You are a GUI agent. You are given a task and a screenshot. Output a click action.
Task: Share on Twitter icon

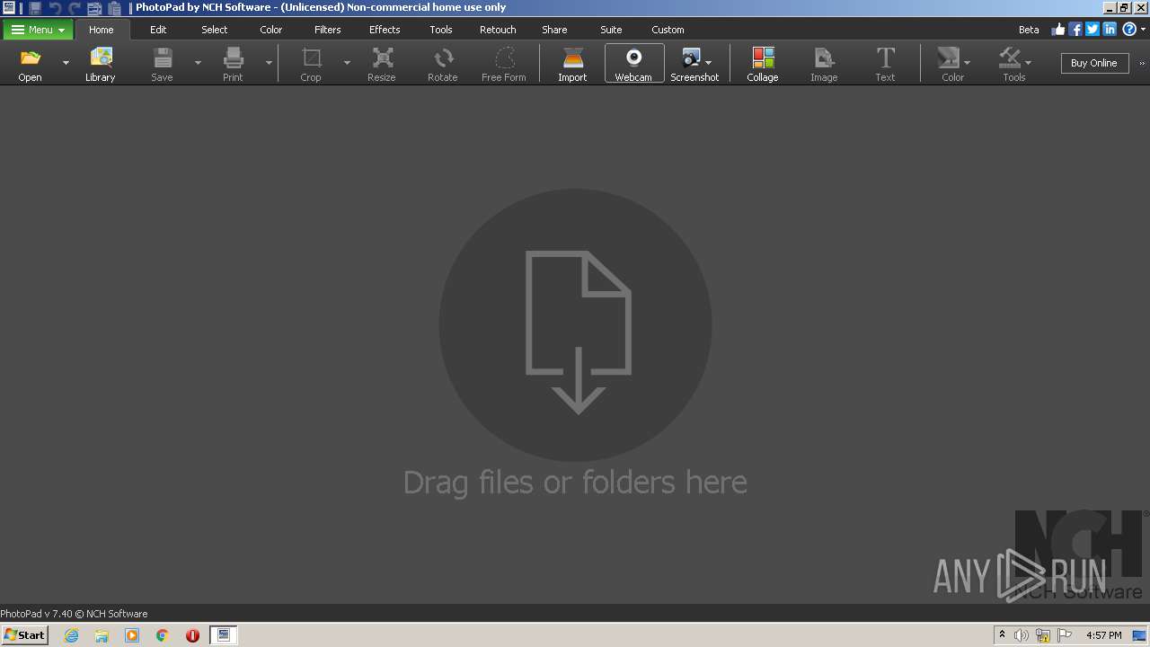pyautogui.click(x=1092, y=29)
